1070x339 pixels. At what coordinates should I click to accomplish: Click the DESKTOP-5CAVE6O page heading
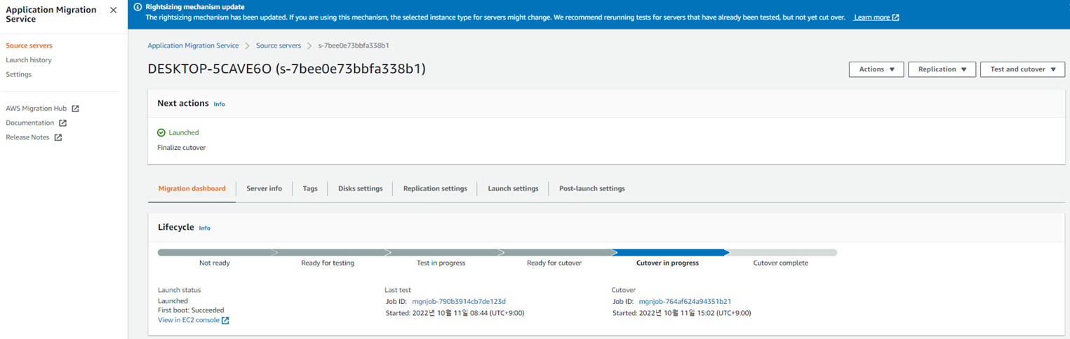[287, 69]
